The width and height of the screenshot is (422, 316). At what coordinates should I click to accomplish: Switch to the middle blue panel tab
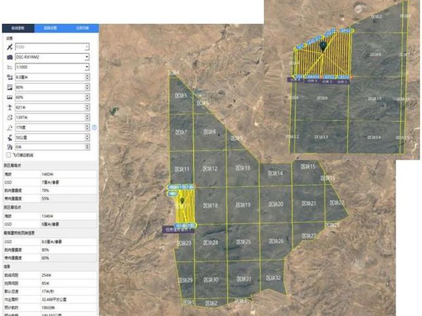(x=50, y=28)
